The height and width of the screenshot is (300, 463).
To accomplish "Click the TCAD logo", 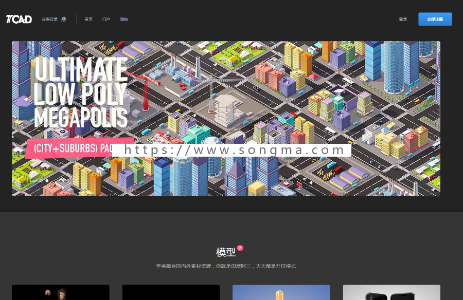I will pyautogui.click(x=19, y=19).
